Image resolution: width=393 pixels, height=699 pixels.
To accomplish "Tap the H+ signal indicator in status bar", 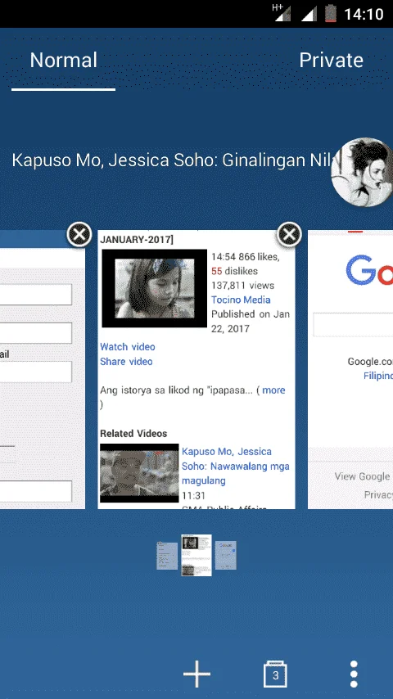I will (x=281, y=13).
